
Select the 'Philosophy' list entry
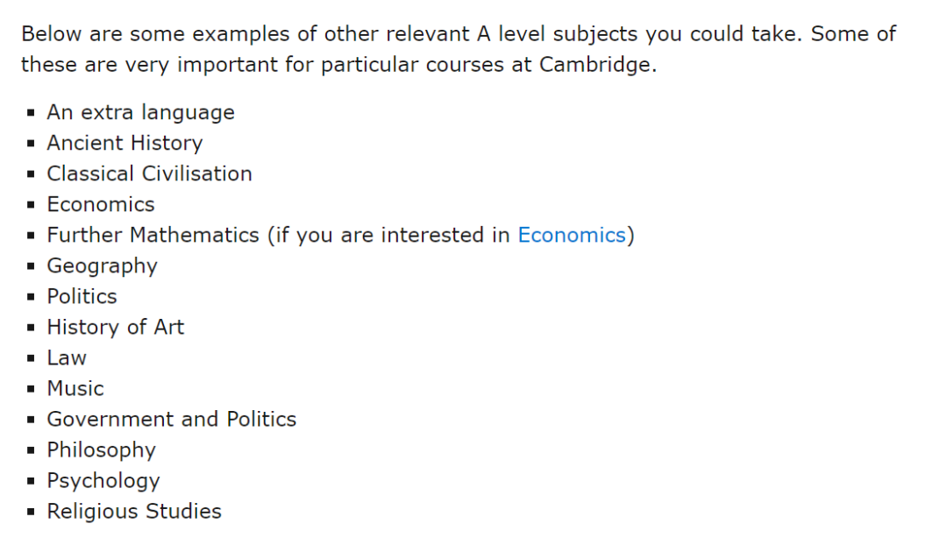click(x=102, y=450)
